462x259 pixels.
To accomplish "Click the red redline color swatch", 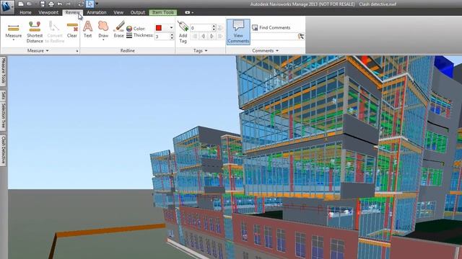I will (159, 28).
